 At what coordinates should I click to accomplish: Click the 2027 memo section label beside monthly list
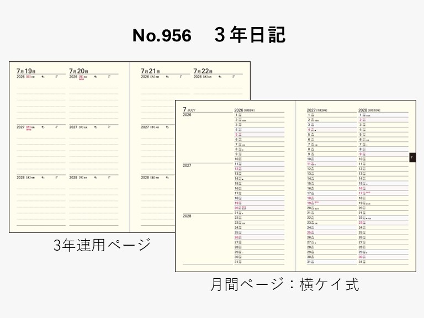(187, 165)
